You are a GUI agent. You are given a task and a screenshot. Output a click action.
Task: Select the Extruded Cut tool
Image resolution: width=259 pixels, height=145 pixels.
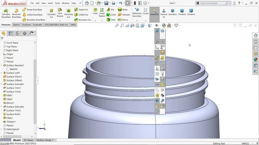pyautogui.click(x=51, y=13)
